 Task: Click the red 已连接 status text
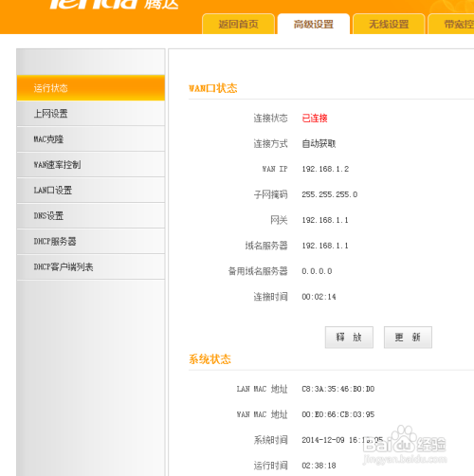click(315, 119)
